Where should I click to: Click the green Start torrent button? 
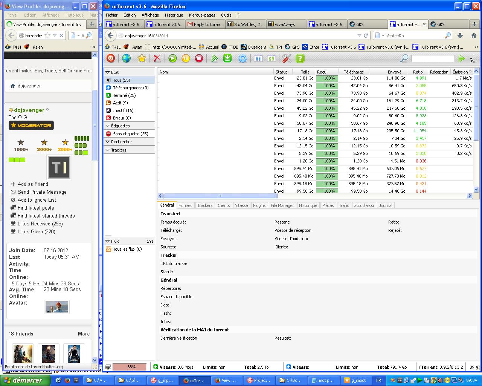coord(172,58)
